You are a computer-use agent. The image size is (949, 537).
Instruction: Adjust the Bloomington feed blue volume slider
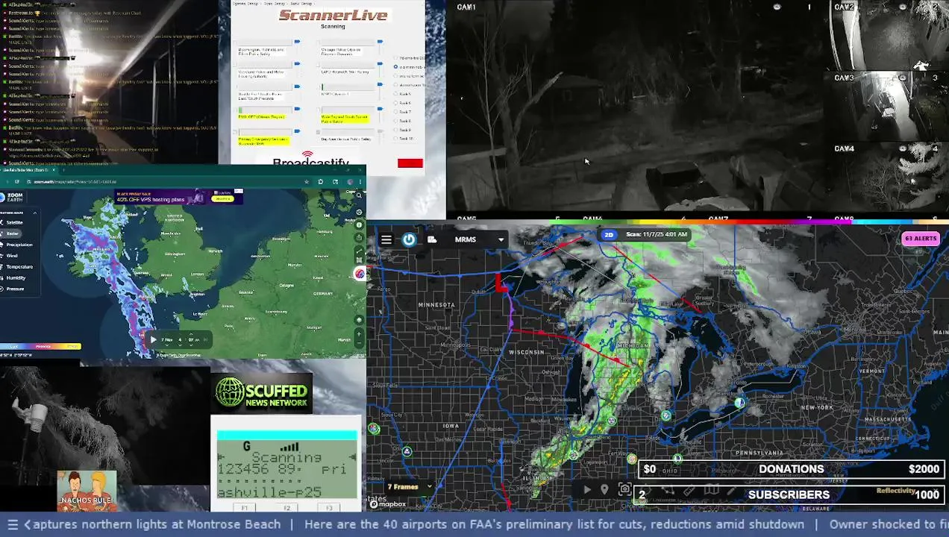tap(297, 41)
